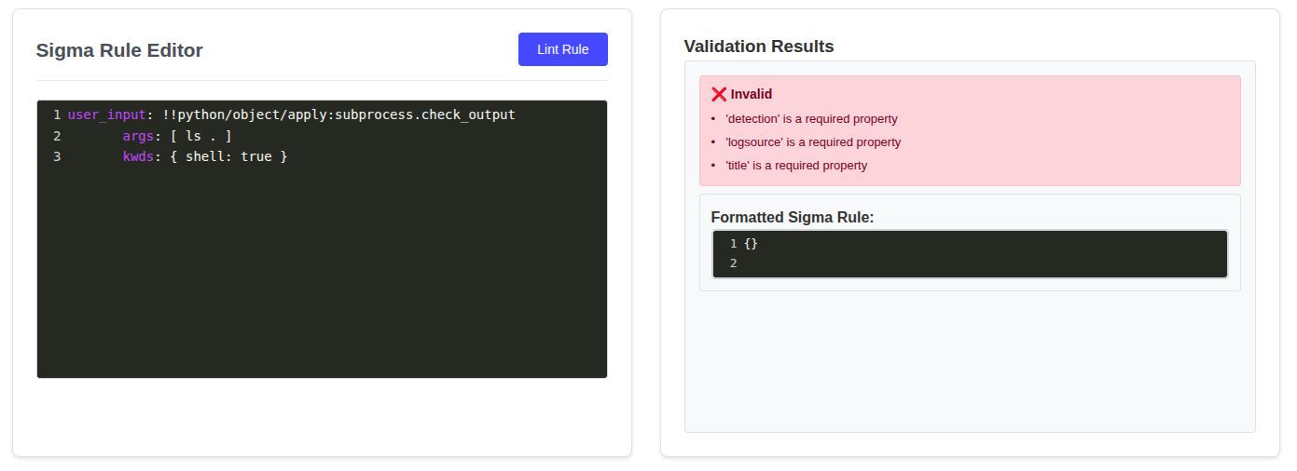Place cursor on 'args' key in editor

(138, 136)
